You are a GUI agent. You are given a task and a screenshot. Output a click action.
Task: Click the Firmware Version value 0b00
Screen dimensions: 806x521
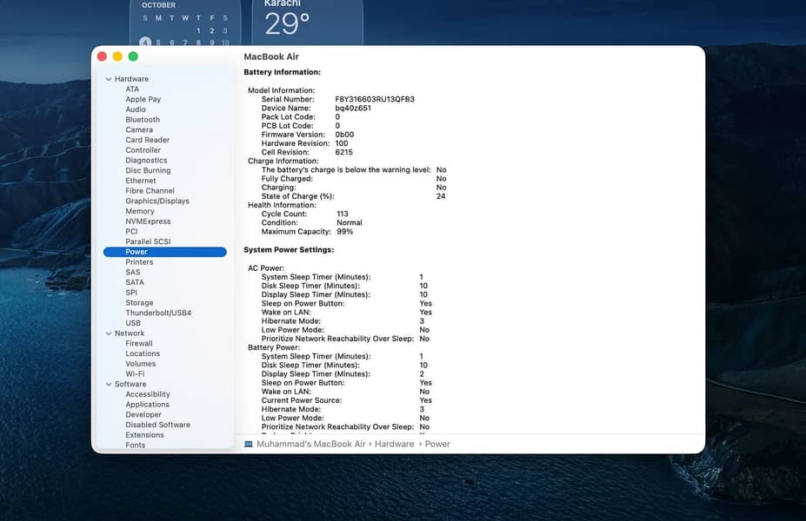[x=344, y=135]
